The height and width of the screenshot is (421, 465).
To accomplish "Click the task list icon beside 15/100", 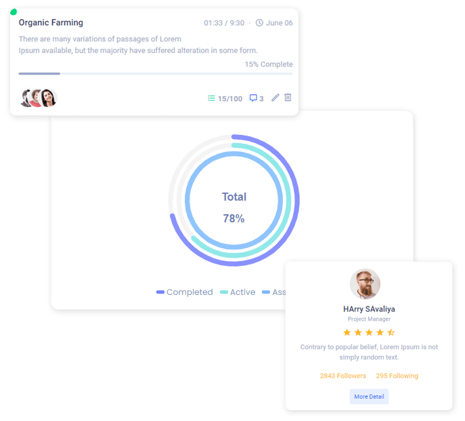I will (x=211, y=98).
